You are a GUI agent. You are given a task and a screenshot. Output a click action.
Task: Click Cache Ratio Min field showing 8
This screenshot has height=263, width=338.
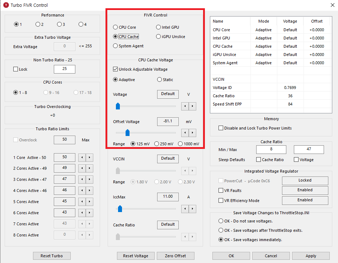[271, 149]
